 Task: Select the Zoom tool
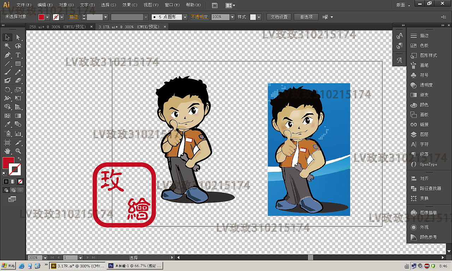tap(18, 151)
